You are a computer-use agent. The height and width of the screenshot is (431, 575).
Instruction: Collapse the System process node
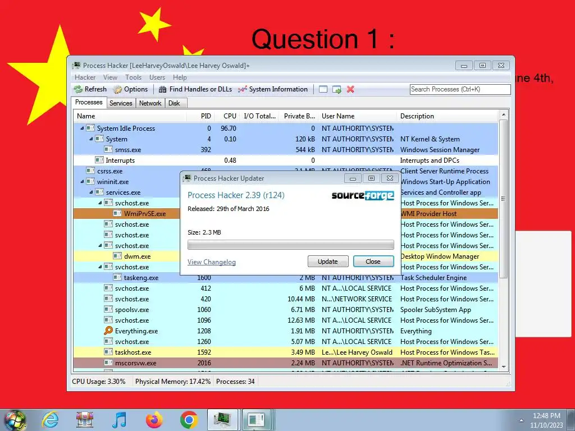[91, 139]
